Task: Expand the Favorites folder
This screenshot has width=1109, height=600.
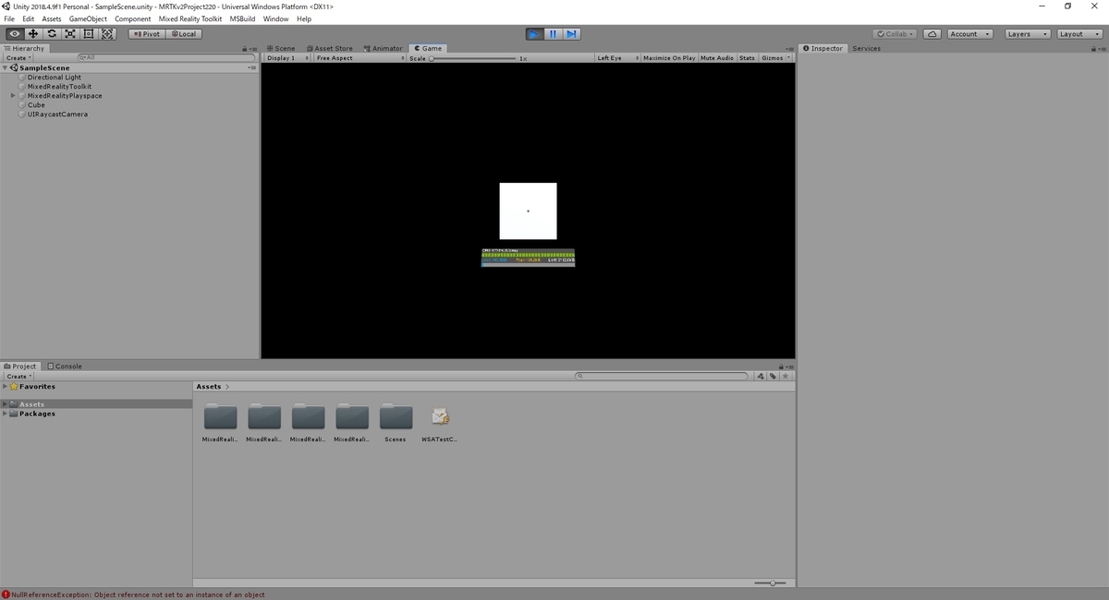Action: [6, 387]
